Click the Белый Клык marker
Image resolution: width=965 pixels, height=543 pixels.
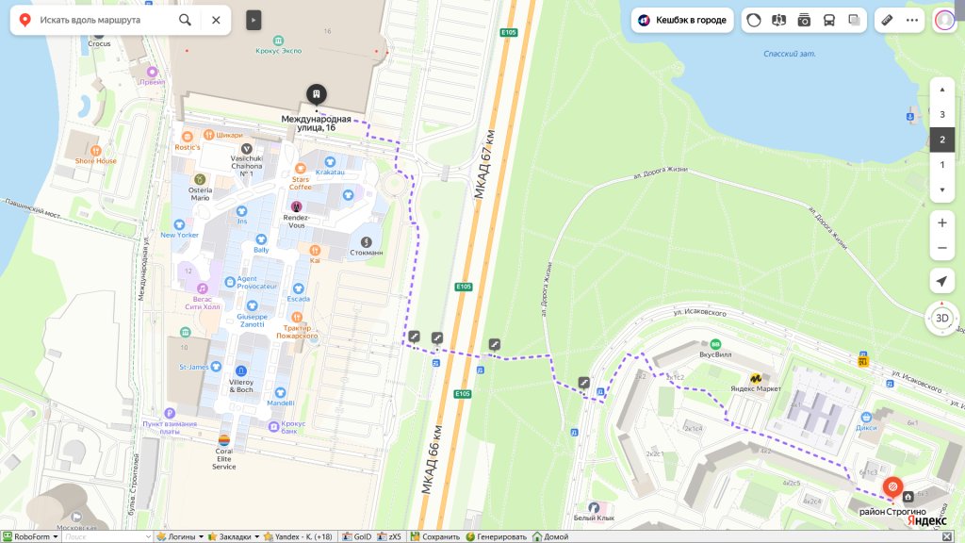click(594, 507)
